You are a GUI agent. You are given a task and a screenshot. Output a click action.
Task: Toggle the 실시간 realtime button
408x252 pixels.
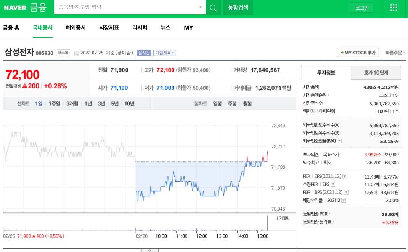144,53
